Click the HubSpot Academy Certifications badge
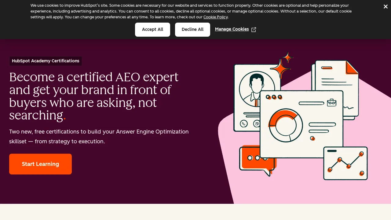391x220 pixels. (x=46, y=61)
